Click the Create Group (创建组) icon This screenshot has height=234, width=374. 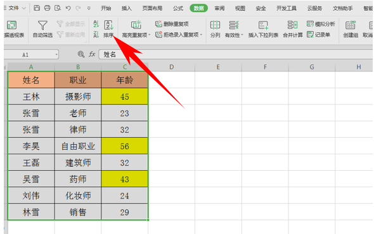[351, 25]
